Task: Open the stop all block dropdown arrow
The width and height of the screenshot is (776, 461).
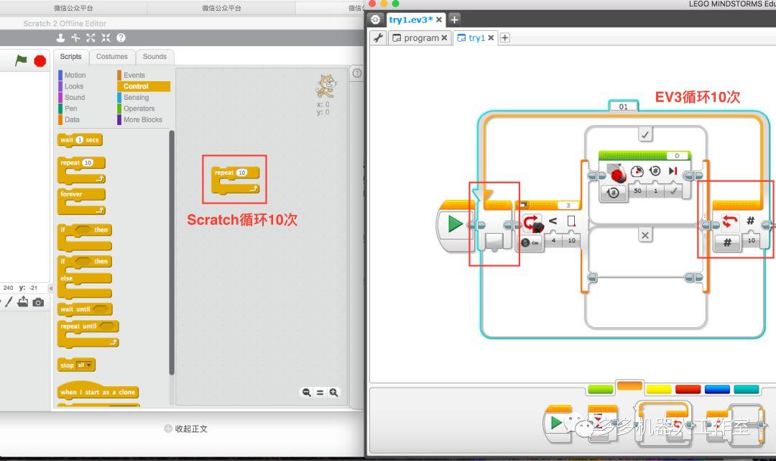Action: coord(89,365)
